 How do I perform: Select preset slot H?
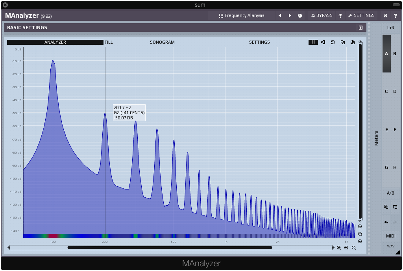pos(395,167)
